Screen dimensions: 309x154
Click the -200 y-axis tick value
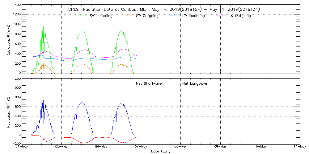tap(17, 144)
